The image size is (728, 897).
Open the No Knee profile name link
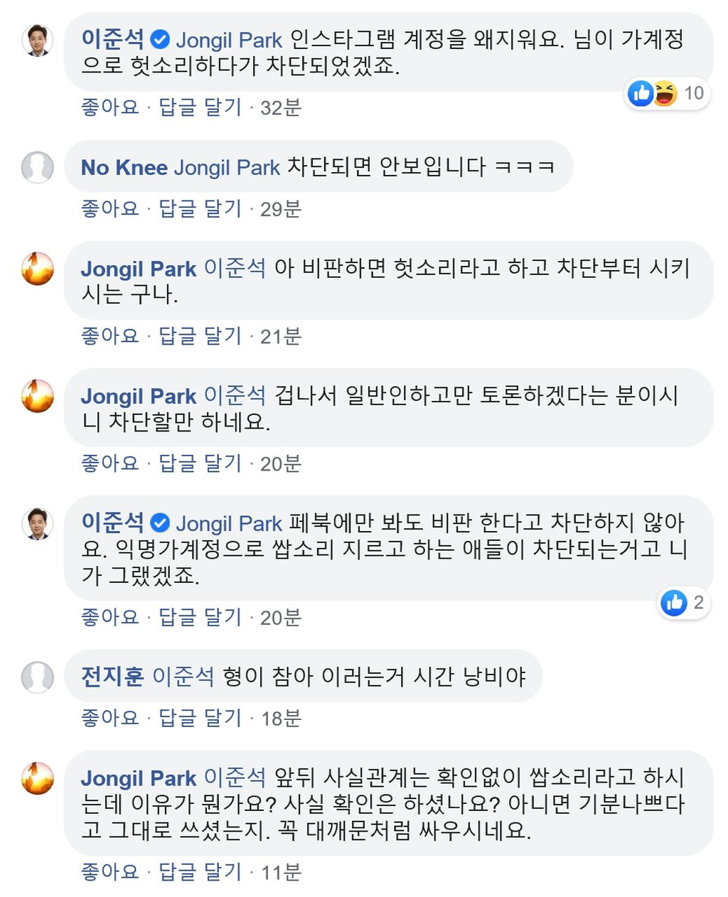[x=124, y=168]
